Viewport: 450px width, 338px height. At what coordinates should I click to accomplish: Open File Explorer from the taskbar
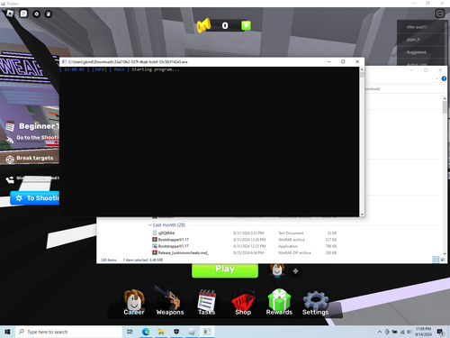coord(161,332)
